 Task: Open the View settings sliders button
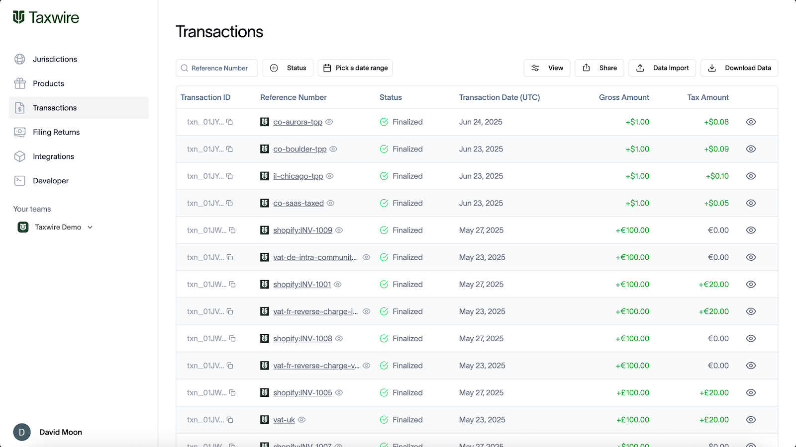(547, 68)
